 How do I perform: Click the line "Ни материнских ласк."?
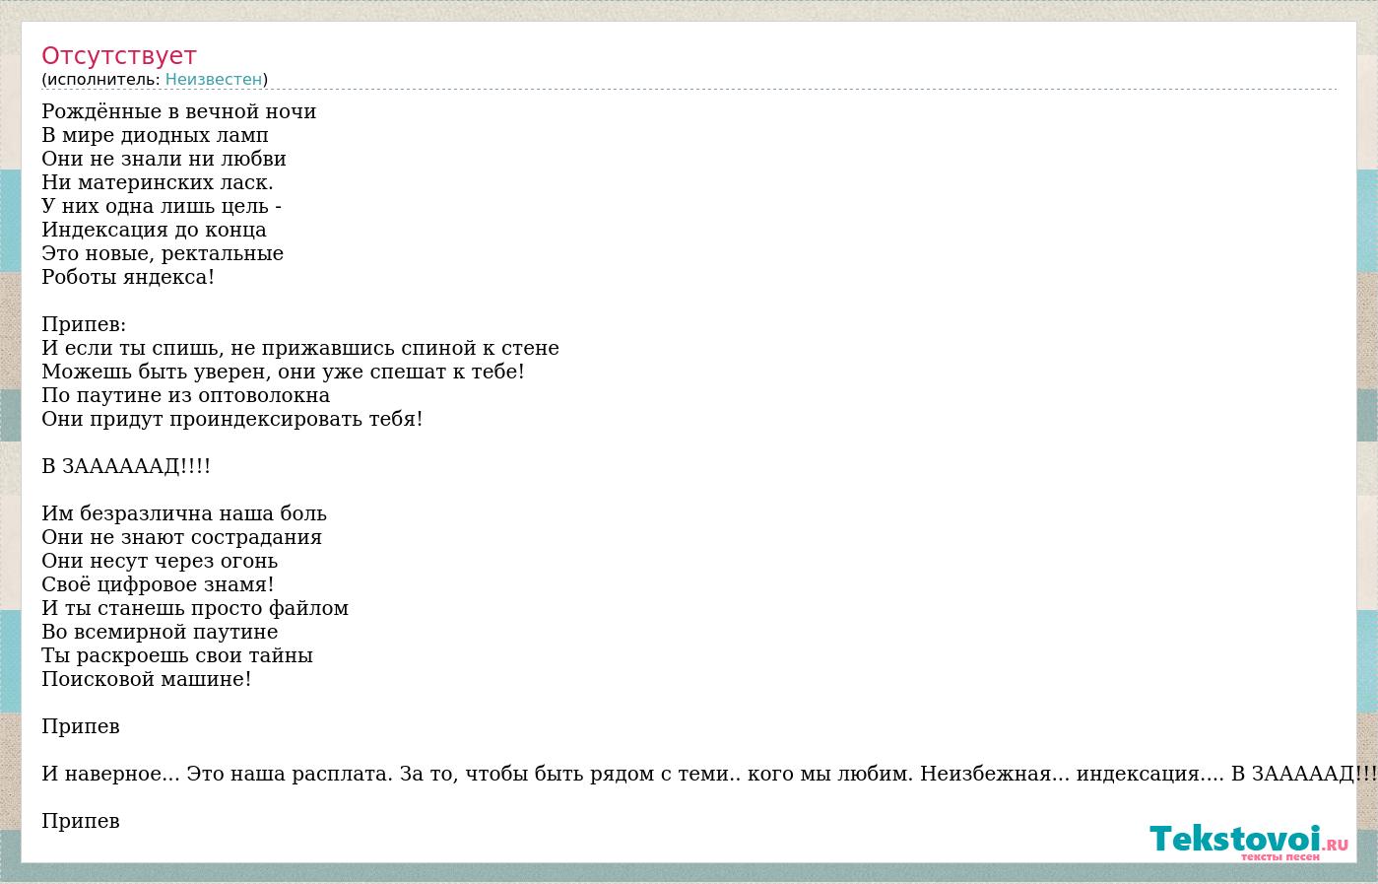tap(158, 182)
